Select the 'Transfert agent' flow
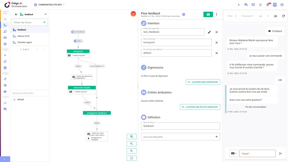This screenshot has height=162, width=288. click(x=24, y=42)
